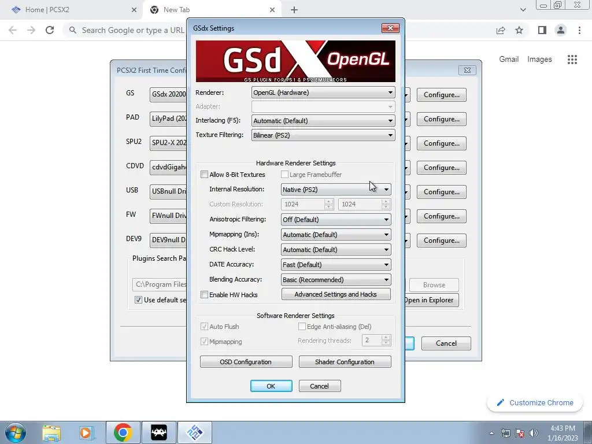Toggle the Auto Flush checkbox
The height and width of the screenshot is (444, 592).
tap(204, 327)
